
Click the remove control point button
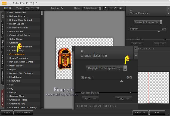(x=90, y=98)
